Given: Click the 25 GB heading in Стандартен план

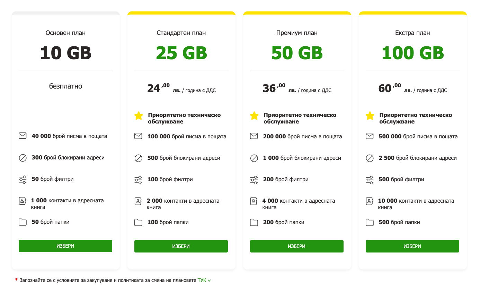Looking at the screenshot, I should pyautogui.click(x=181, y=53).
